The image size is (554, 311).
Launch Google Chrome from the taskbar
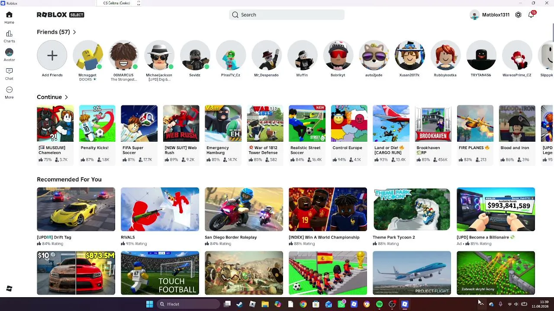(x=303, y=304)
